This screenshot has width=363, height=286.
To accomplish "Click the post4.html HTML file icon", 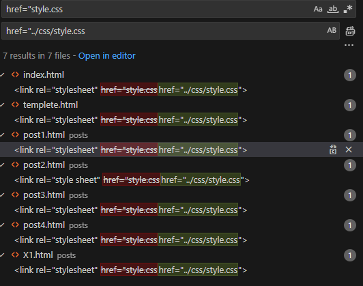I will (x=15, y=225).
